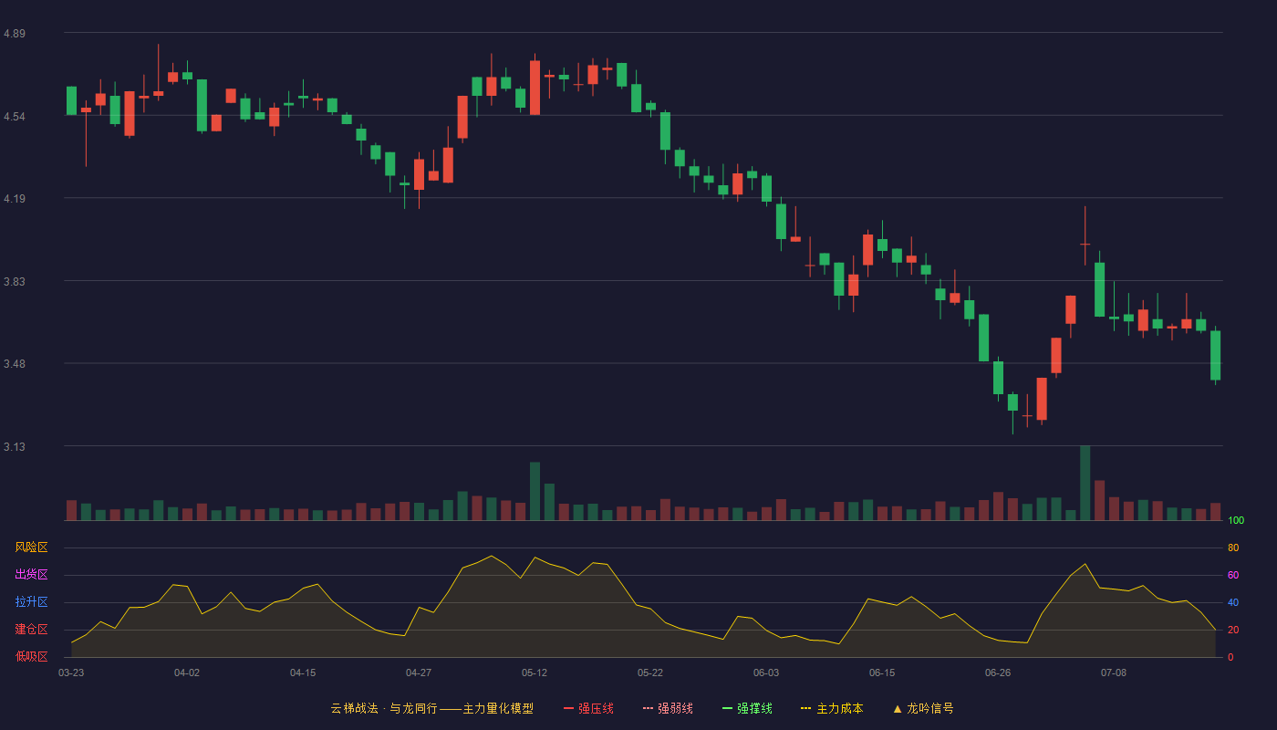The width and height of the screenshot is (1277, 730).
Task: Click the green 100 indicator axis value
Action: 1236,520
